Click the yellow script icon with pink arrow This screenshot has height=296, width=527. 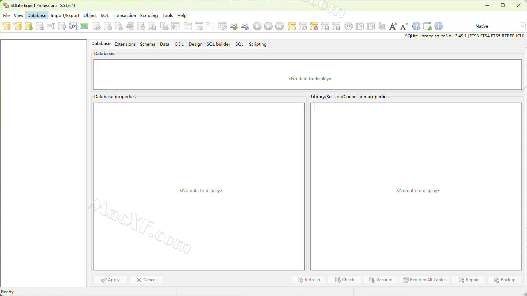(x=314, y=26)
